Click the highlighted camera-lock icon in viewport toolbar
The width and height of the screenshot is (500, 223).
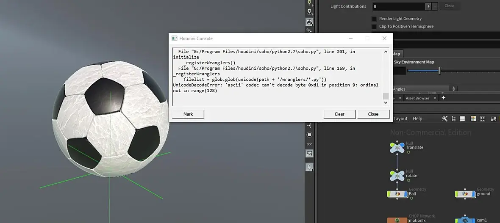point(309,22)
